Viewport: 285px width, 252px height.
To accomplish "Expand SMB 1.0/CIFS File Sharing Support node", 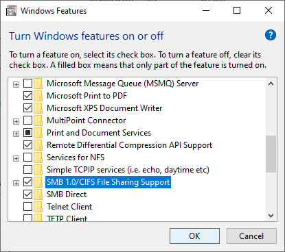I will pos(16,183).
